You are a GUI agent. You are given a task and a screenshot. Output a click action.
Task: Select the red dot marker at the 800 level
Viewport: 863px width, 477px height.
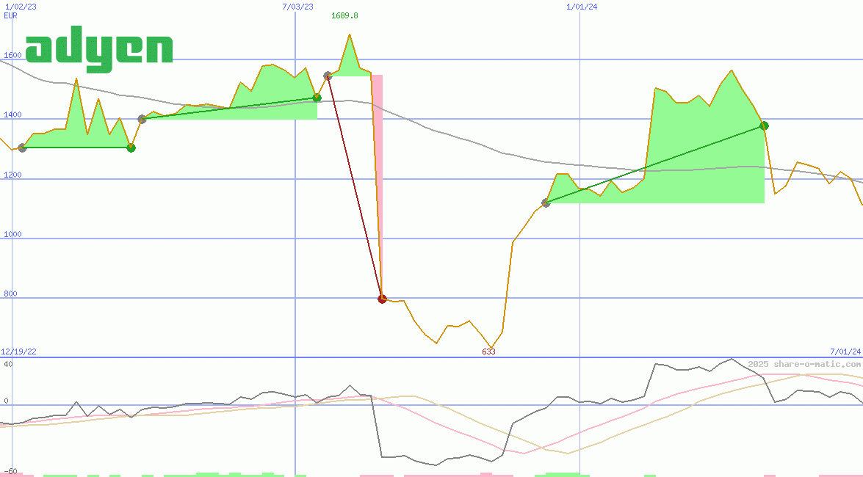382,298
